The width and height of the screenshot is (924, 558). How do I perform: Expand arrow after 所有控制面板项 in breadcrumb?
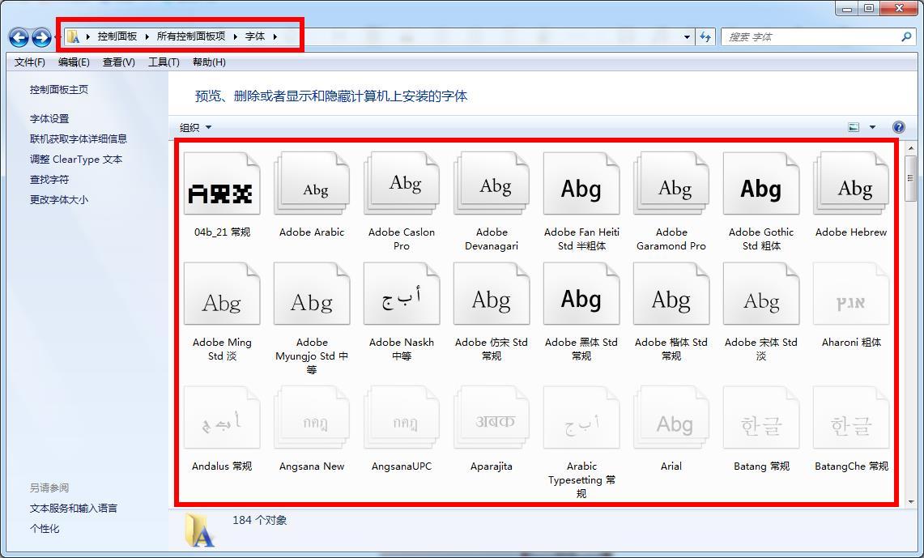click(235, 36)
